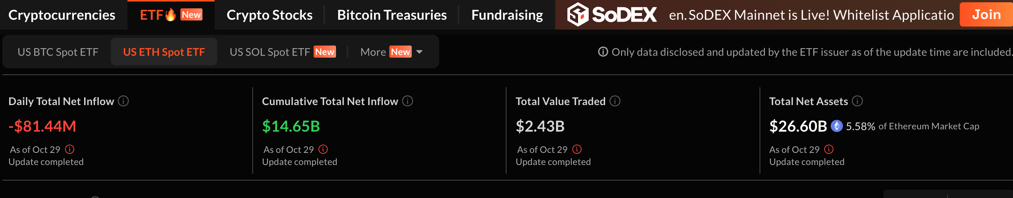Switch to Crypto Stocks tab
The height and width of the screenshot is (198, 1013).
point(269,15)
